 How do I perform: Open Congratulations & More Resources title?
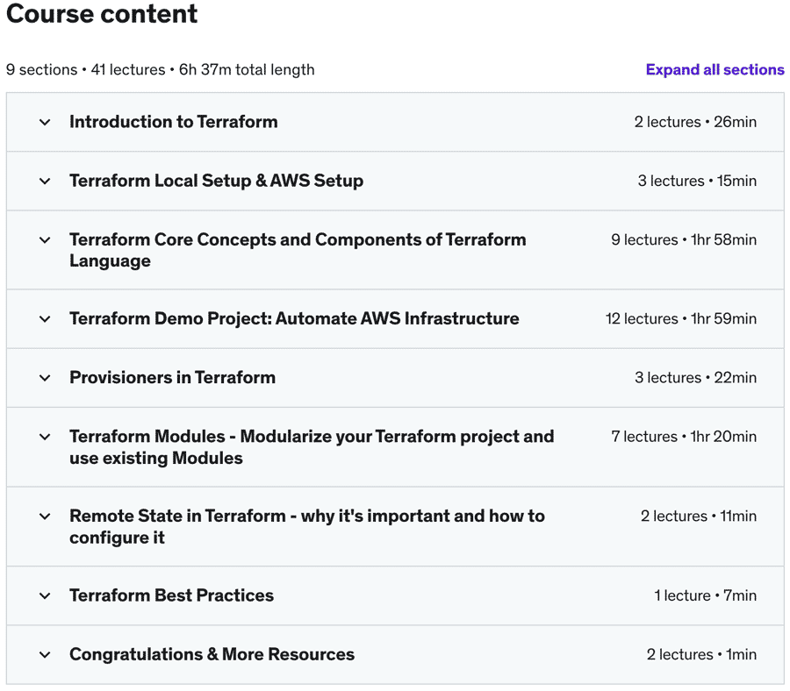[212, 654]
